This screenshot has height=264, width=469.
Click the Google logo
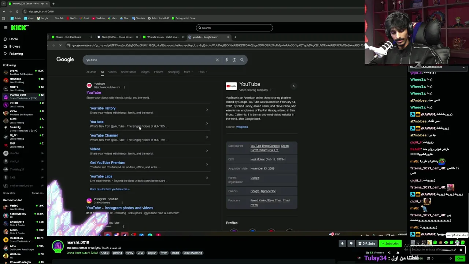[x=65, y=59]
